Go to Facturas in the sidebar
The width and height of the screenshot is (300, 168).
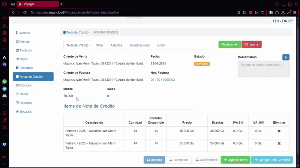[24, 50]
